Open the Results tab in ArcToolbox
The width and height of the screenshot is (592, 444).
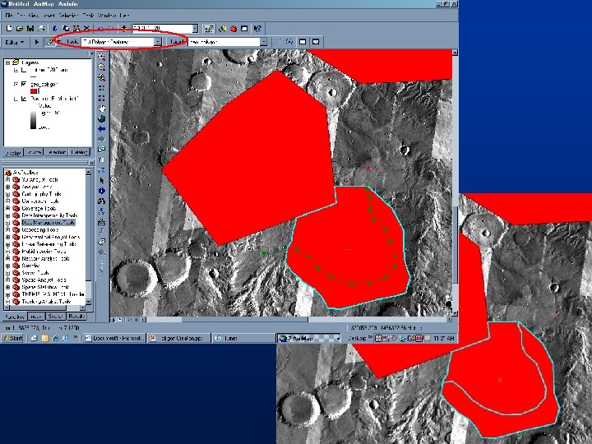point(76,317)
